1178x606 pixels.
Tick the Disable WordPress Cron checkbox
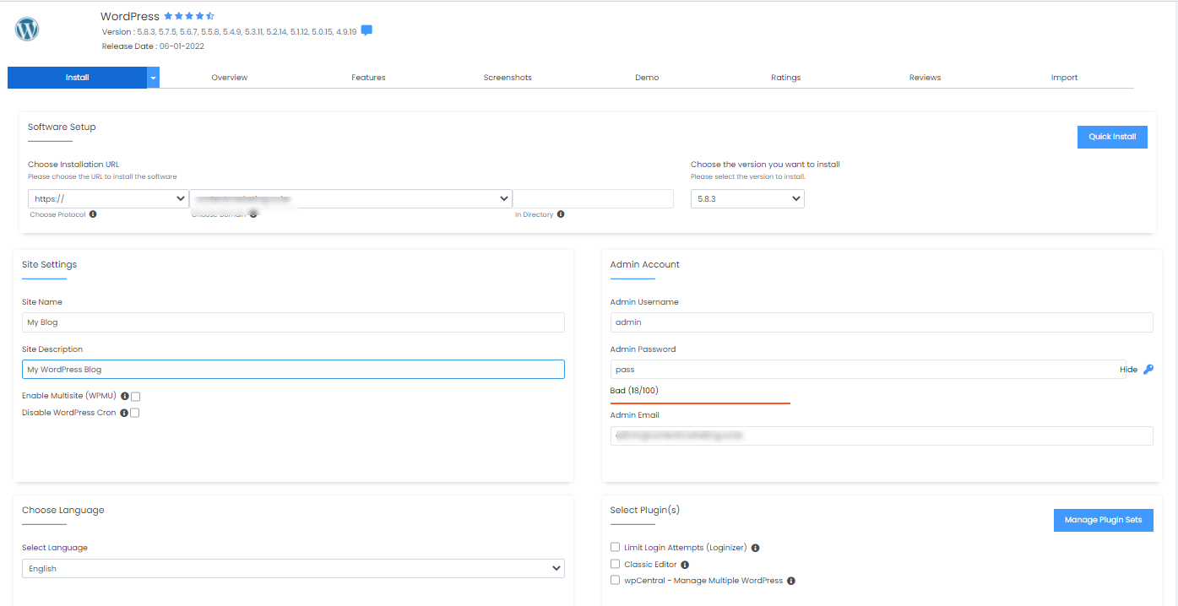coord(134,413)
